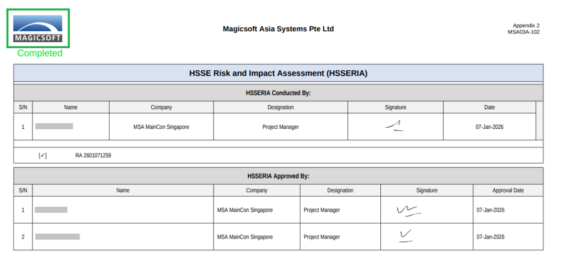Click the HSSERIA Conducted By section header
This screenshot has width=561, height=279.
point(278,93)
